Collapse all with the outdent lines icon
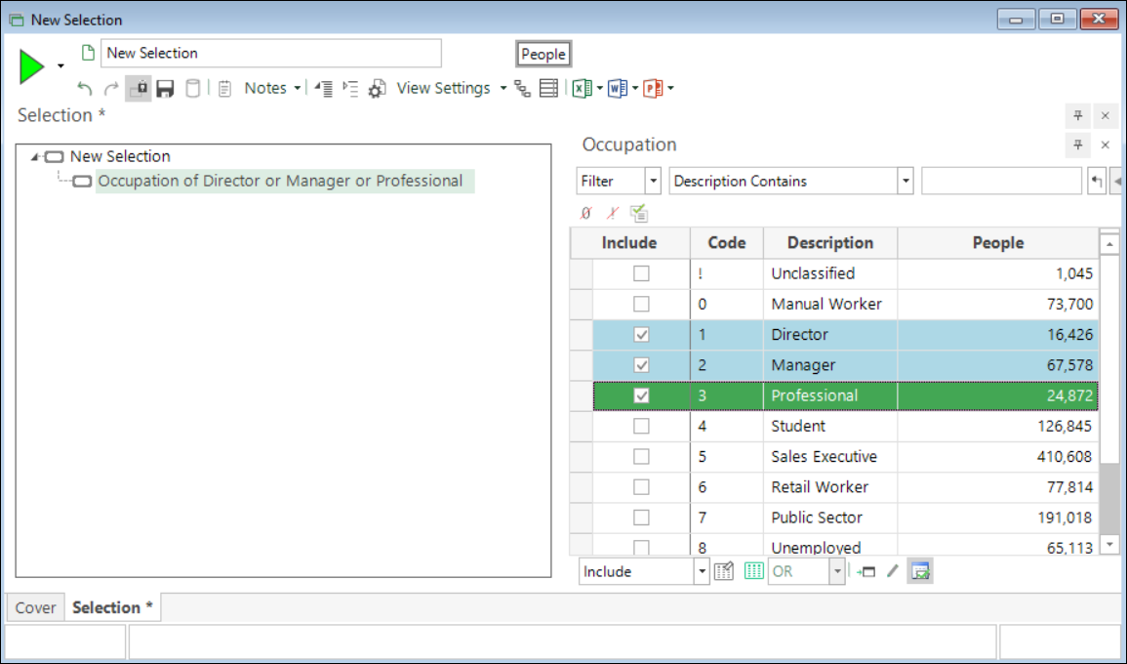Screen dimensions: 1127x664 pyautogui.click(x=323, y=89)
